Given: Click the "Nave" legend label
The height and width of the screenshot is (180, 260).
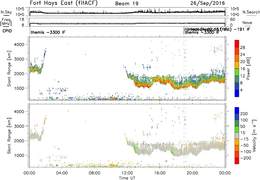Looking at the screenshot, I should coord(247,22).
